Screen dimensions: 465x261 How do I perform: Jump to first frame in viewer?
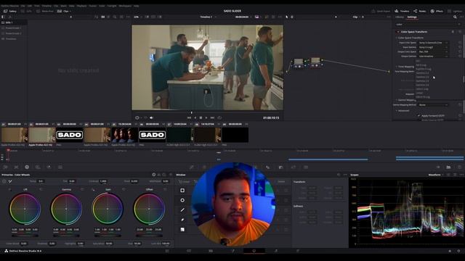click(189, 117)
